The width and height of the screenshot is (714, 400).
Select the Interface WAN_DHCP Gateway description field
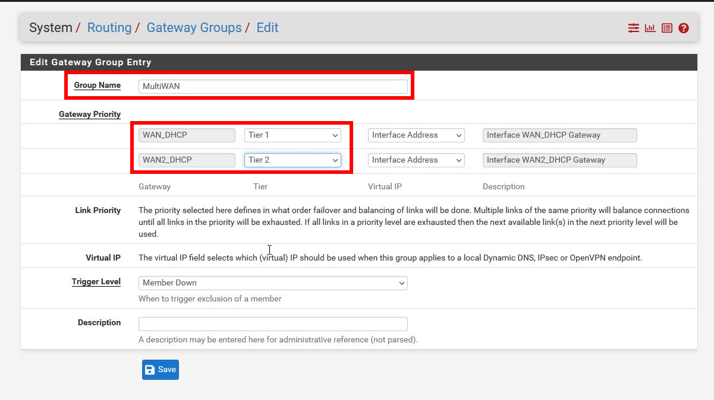pyautogui.click(x=559, y=135)
